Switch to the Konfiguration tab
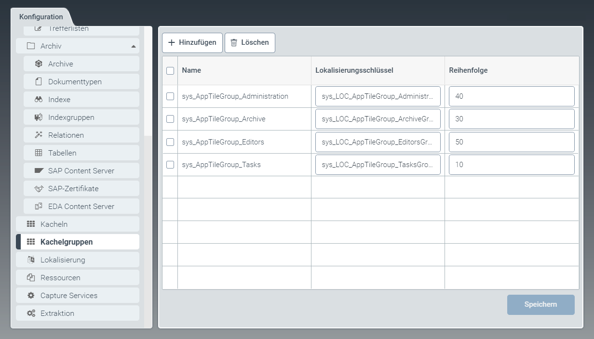The width and height of the screenshot is (594, 339). [41, 17]
